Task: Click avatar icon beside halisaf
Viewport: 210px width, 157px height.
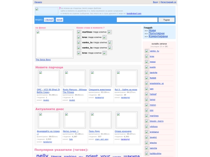Action: pos(147,94)
